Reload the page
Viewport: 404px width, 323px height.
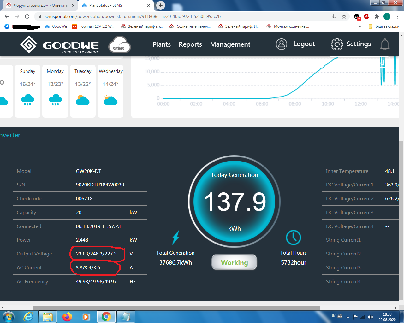pos(27,16)
